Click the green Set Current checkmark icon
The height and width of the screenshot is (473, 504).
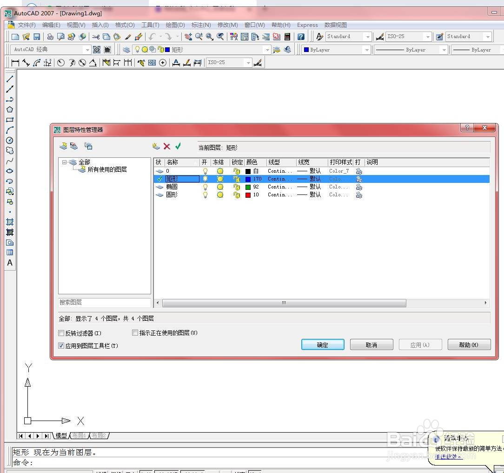(178, 146)
